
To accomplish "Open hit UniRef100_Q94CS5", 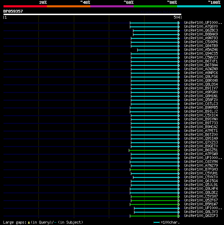I will [201, 54].
